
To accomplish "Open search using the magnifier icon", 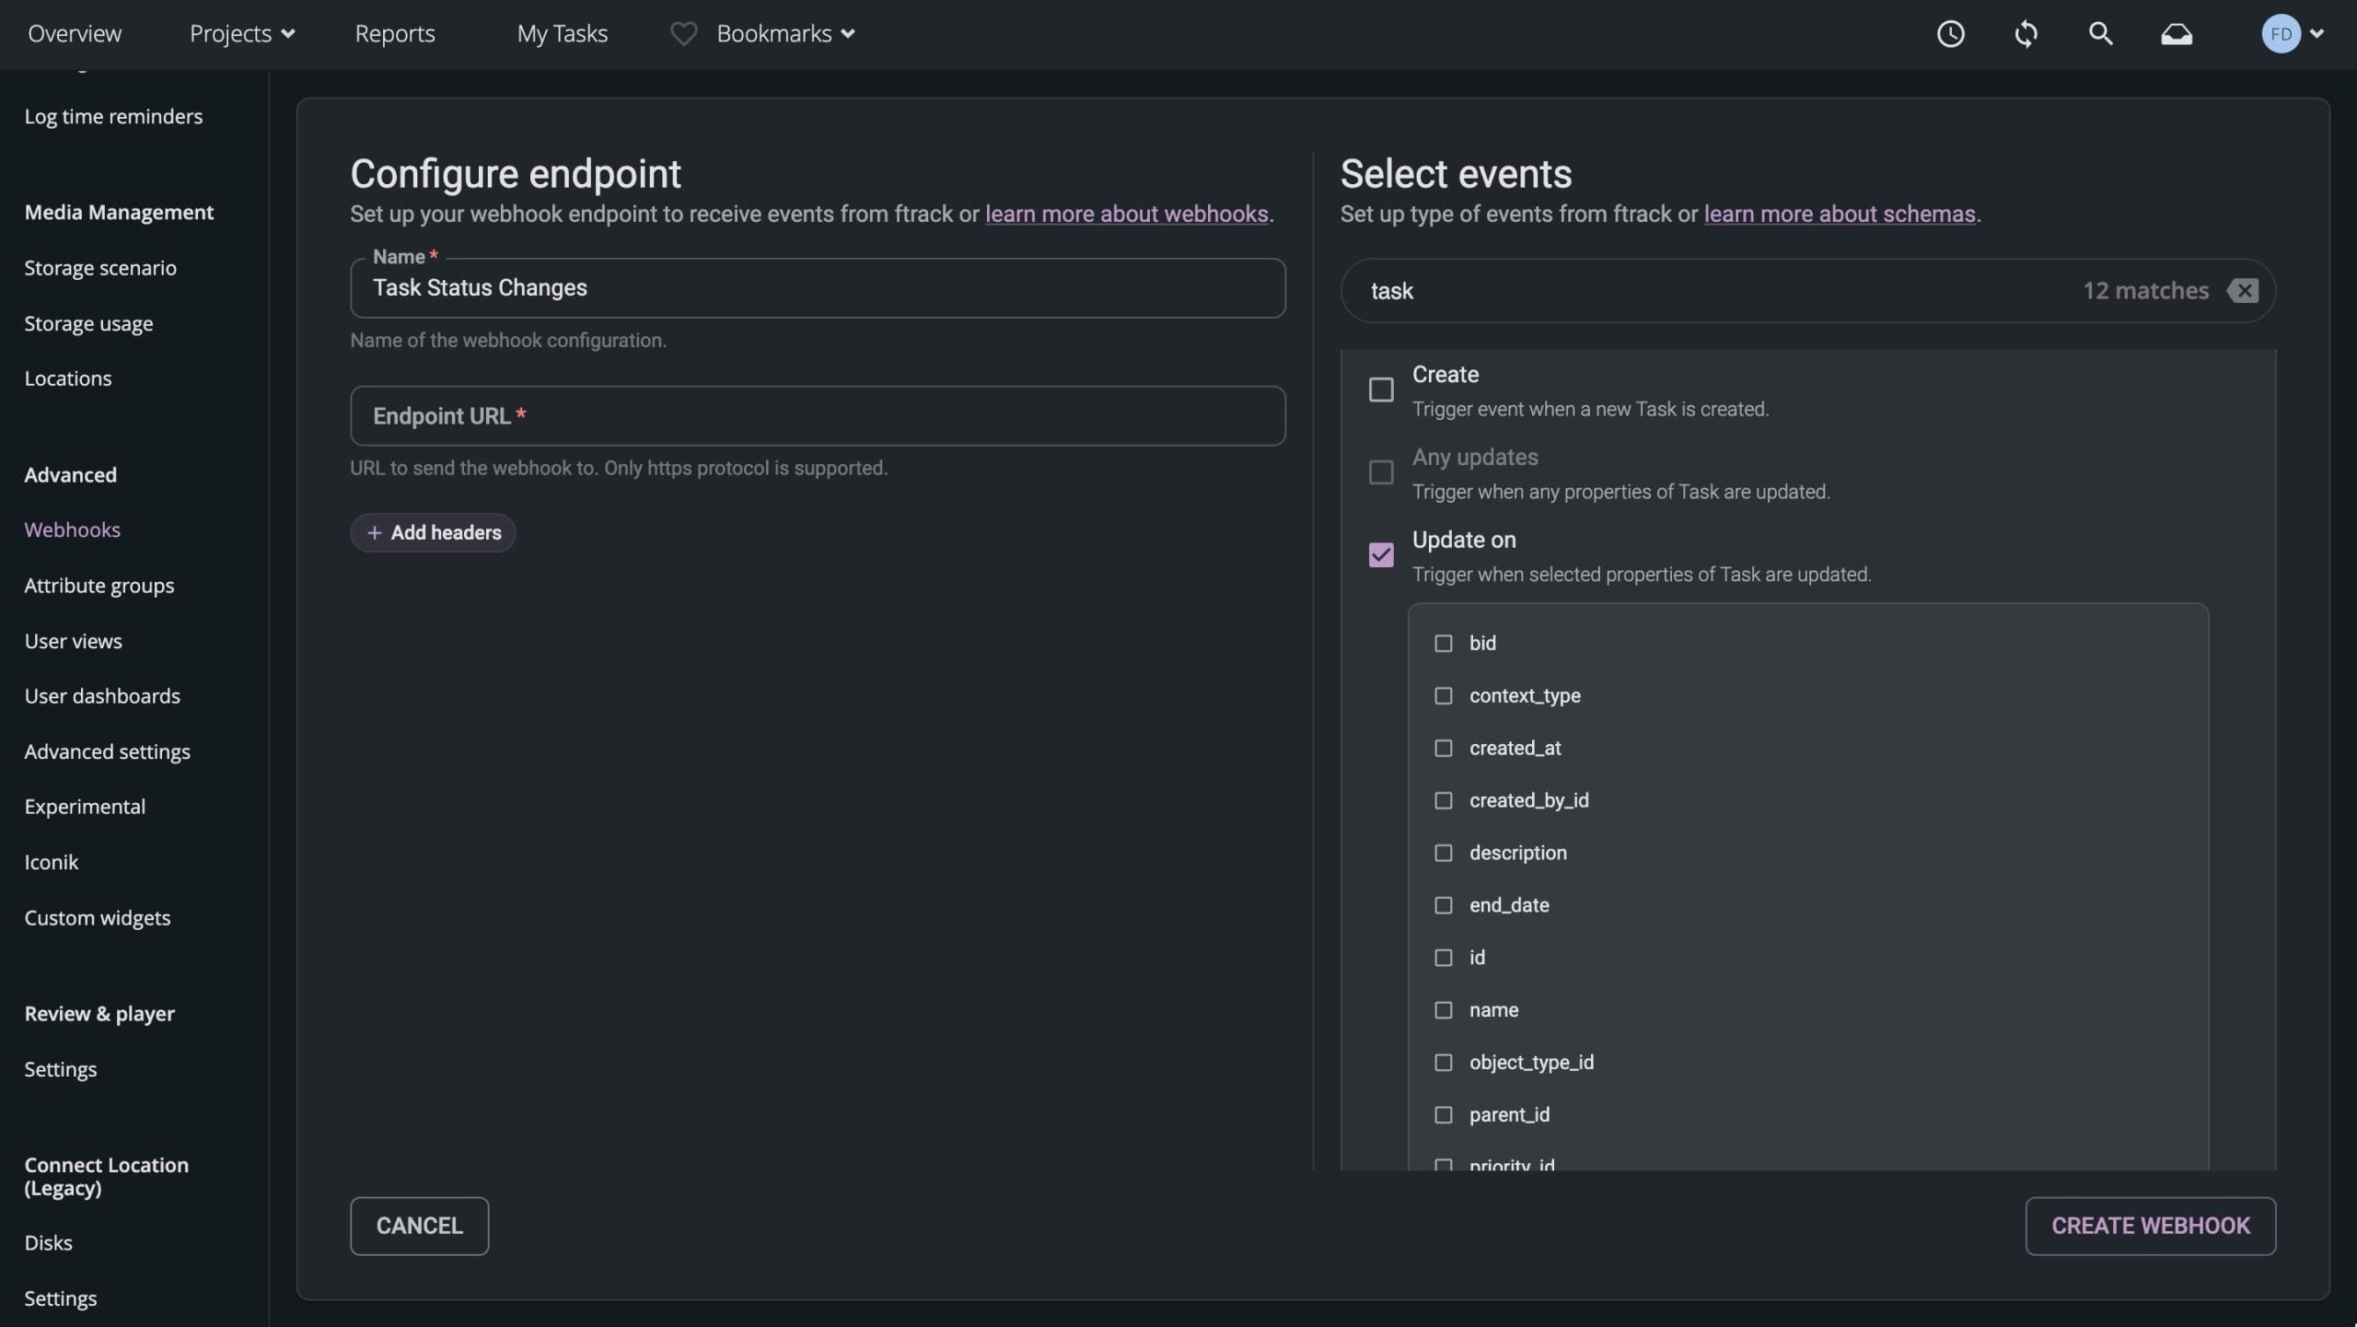I will (x=2101, y=33).
